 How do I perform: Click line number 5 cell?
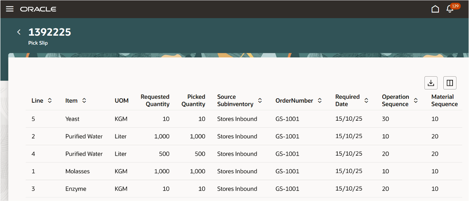click(x=33, y=119)
